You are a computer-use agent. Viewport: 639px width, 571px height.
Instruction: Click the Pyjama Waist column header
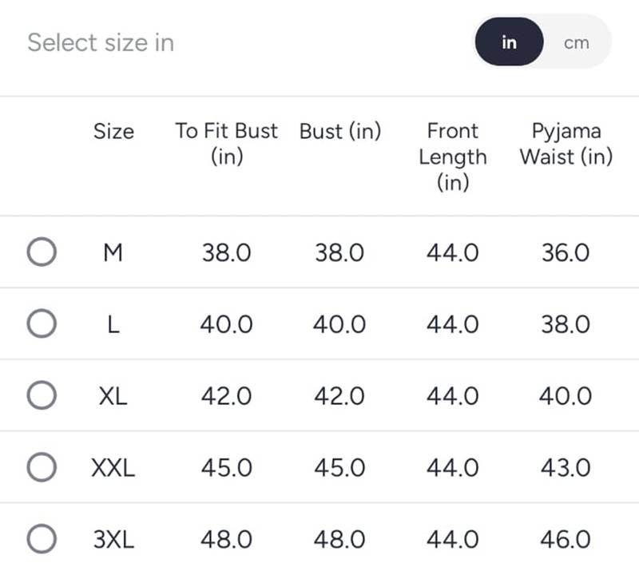[x=566, y=144]
